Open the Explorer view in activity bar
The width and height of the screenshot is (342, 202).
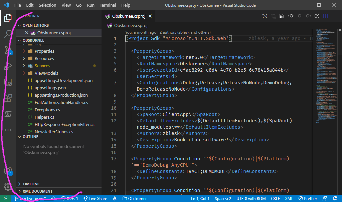coord(8,18)
